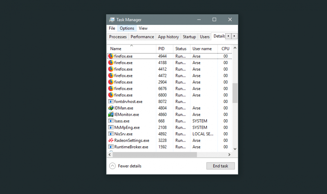Click the End task button
The height and width of the screenshot is (194, 327).
(x=220, y=166)
